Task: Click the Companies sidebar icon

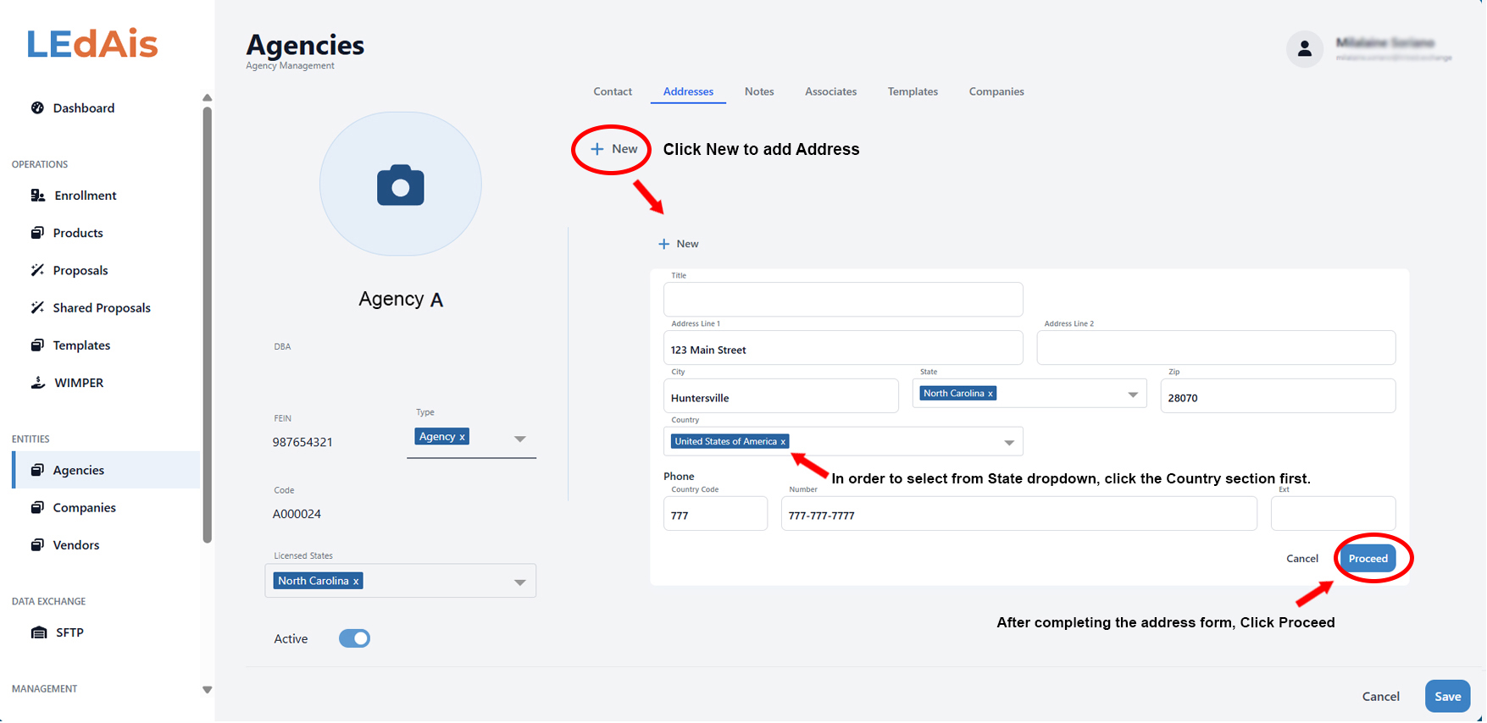Action: point(37,507)
